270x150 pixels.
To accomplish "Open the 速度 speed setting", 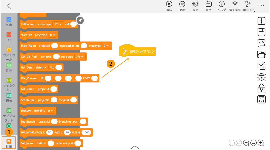I will [x=182, y=6].
